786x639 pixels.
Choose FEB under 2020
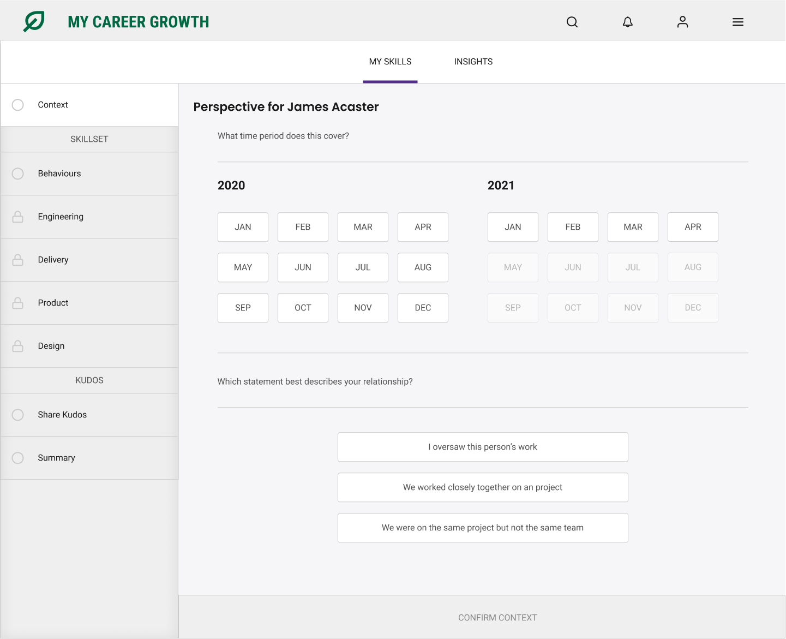click(303, 227)
